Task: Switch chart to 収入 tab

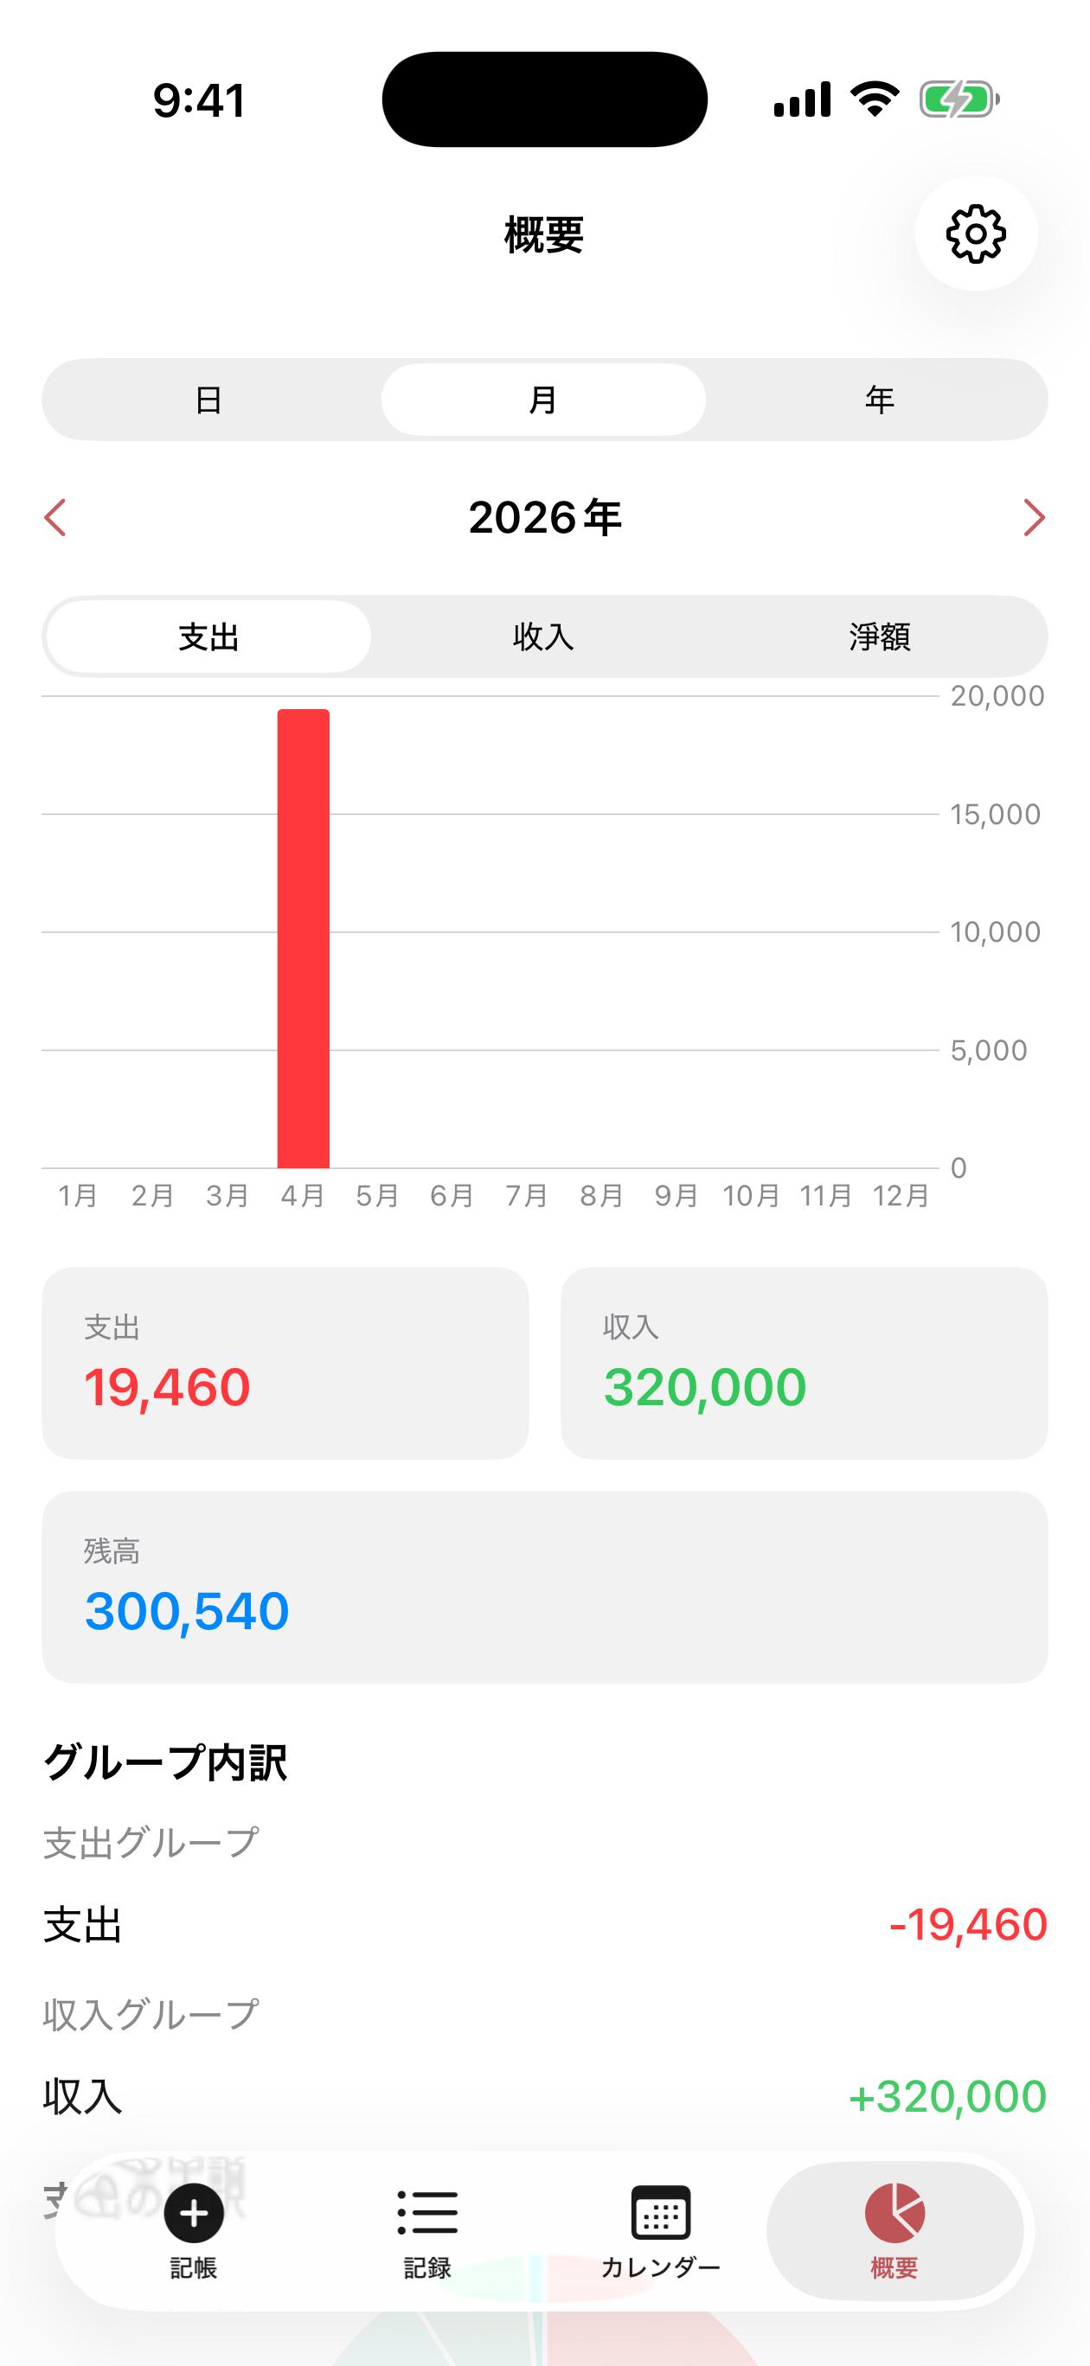Action: tap(544, 636)
